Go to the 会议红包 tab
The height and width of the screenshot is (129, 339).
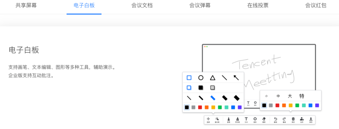click(316, 5)
